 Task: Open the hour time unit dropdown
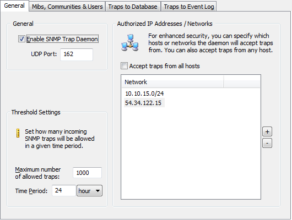(89, 191)
